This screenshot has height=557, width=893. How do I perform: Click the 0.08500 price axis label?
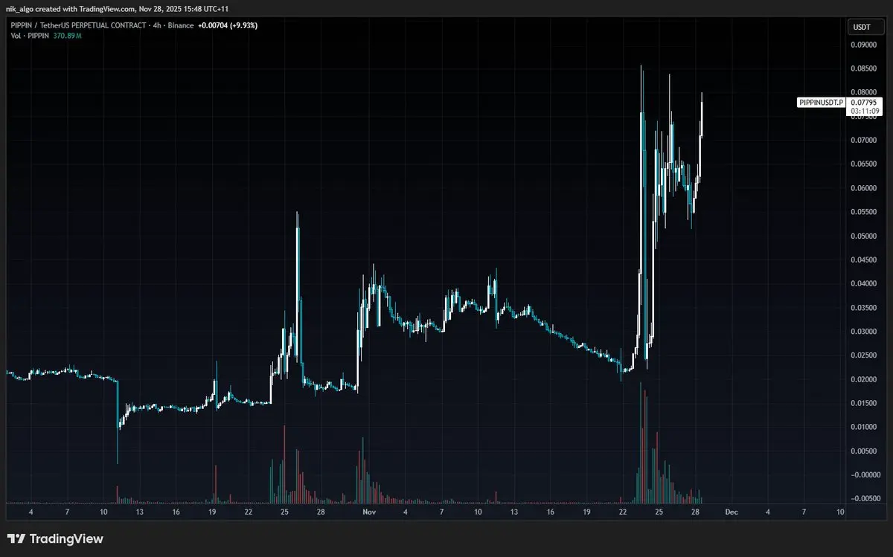[865, 68]
